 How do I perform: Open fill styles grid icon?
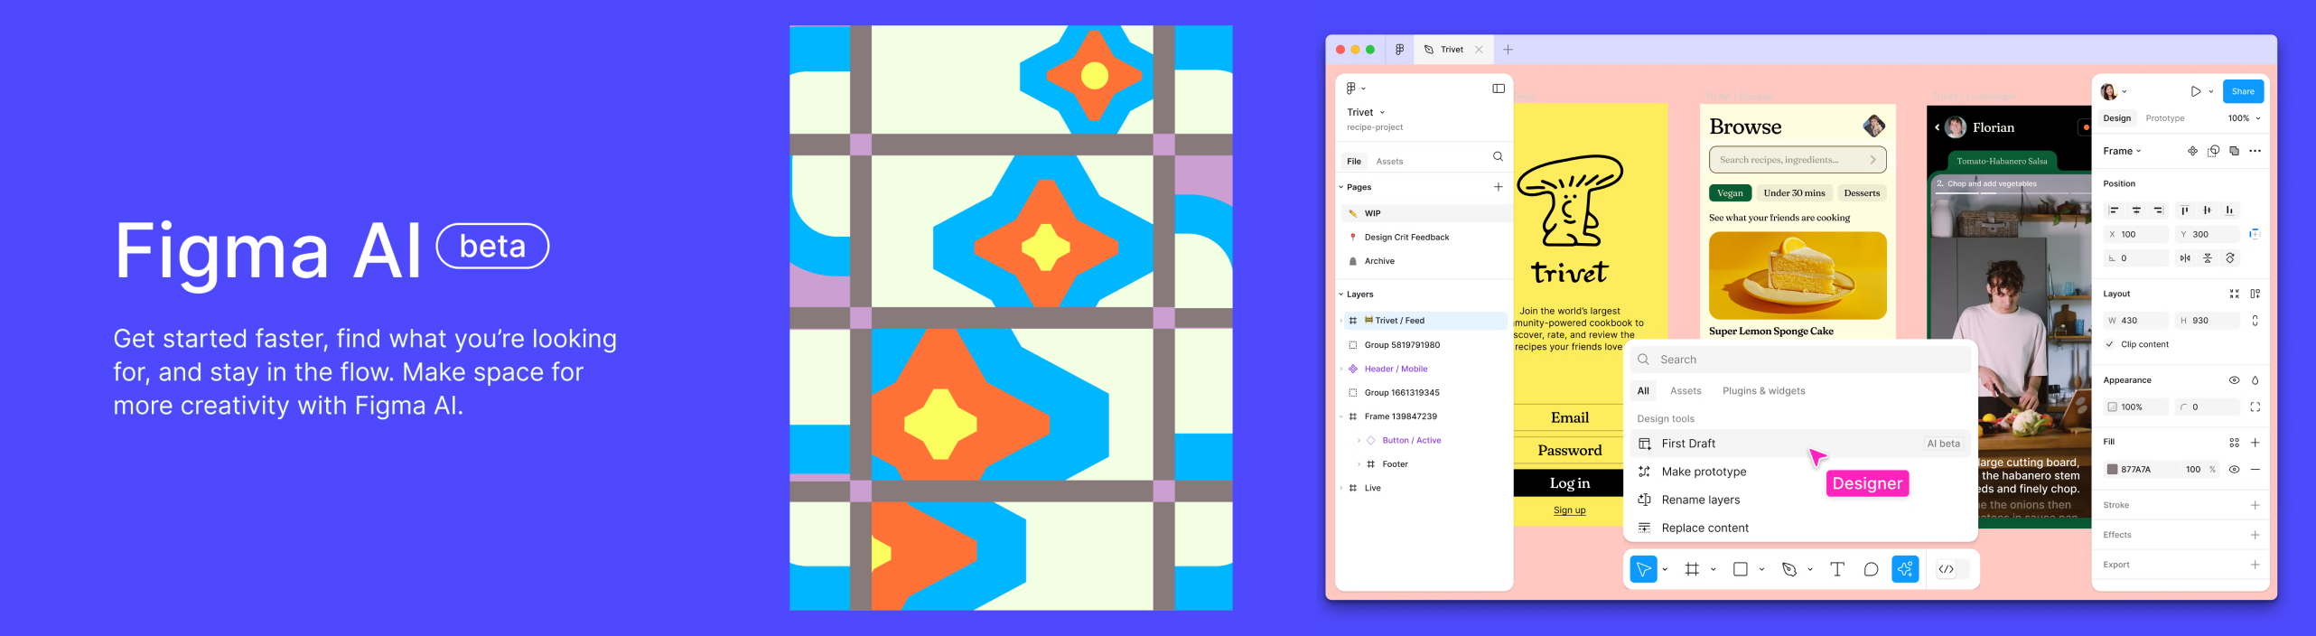(2234, 443)
